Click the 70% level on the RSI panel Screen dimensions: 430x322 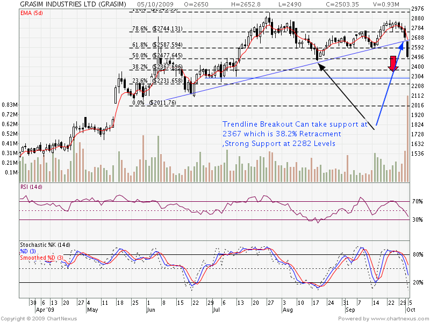pos(418,202)
